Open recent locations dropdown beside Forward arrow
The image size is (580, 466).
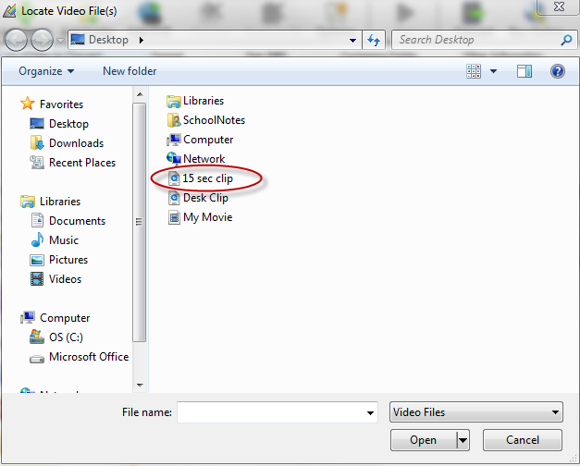[60, 41]
